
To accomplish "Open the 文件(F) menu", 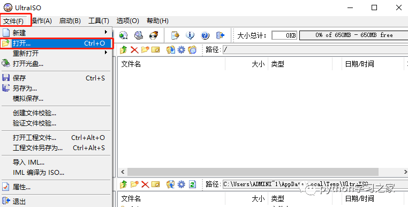I will coord(13,21).
